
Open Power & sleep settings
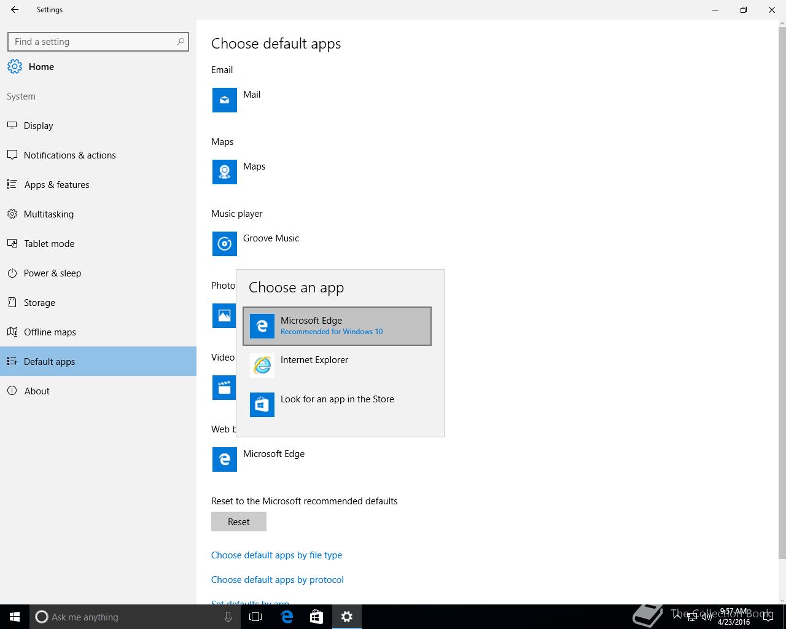pyautogui.click(x=98, y=273)
